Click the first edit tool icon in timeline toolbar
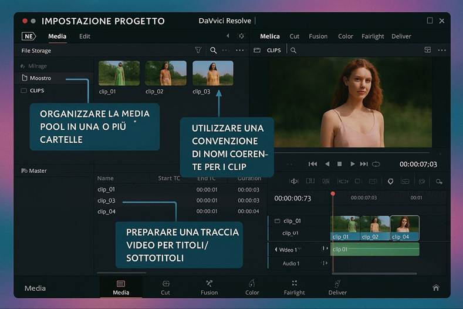The height and width of the screenshot is (309, 463). tap(294, 182)
